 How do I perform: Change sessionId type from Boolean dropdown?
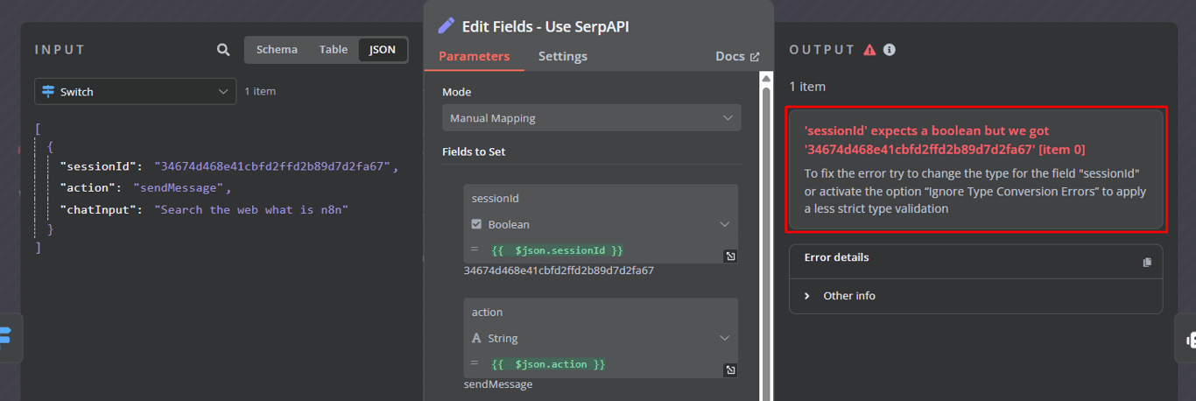(x=601, y=225)
